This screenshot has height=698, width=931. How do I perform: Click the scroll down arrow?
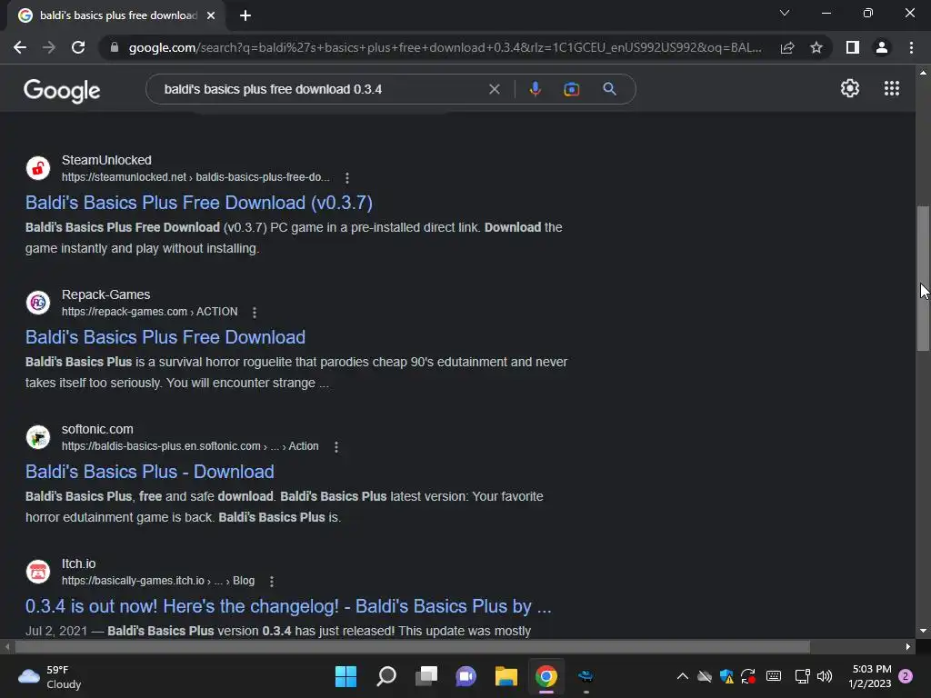(x=923, y=631)
